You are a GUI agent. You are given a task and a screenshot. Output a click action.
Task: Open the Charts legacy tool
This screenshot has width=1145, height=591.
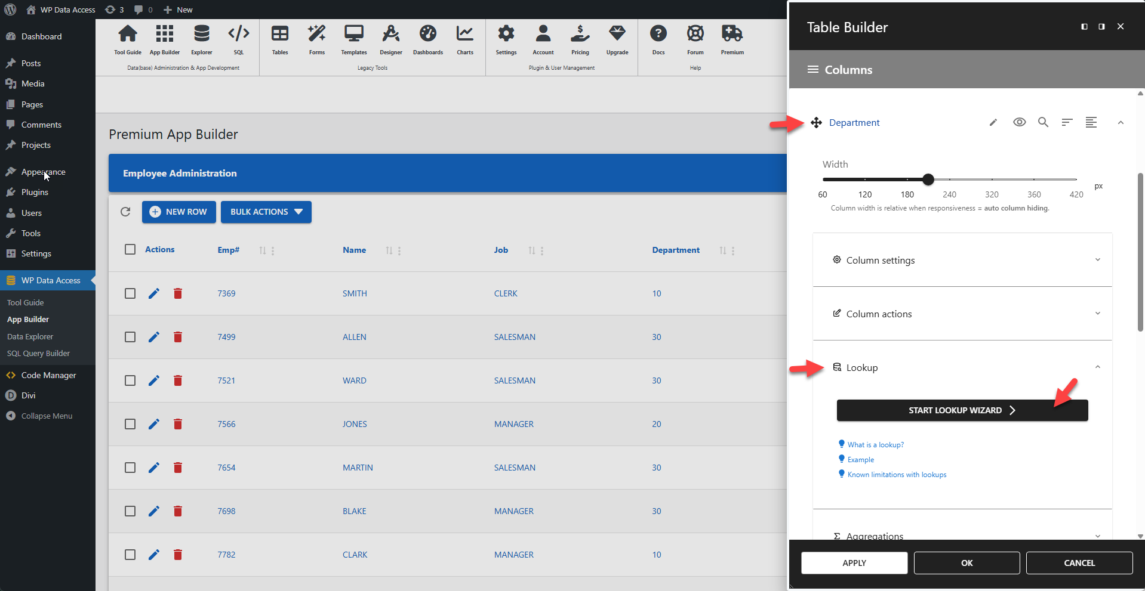coord(464,39)
